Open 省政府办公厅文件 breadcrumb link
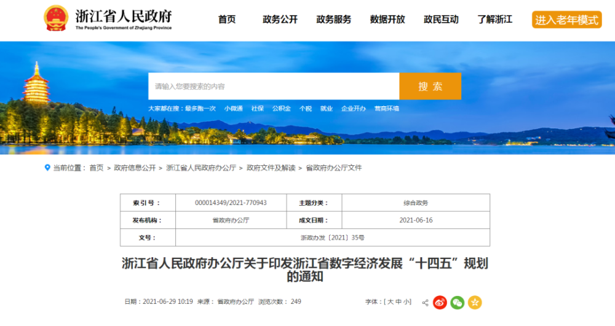 click(334, 168)
